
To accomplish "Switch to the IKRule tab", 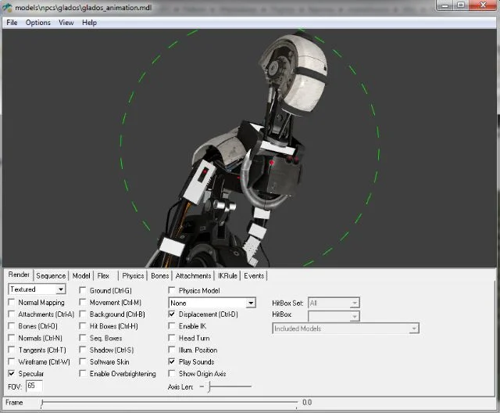I will (227, 276).
